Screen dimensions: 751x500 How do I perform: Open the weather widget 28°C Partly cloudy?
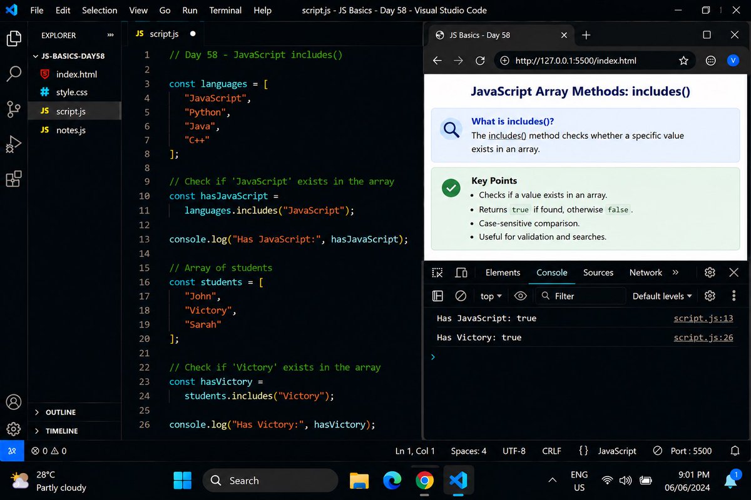[x=49, y=481]
